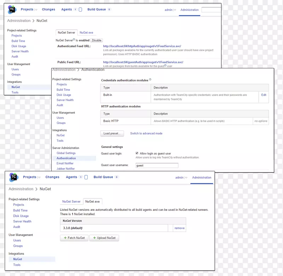Expand the admin user dropdown on the NuGet Server page
The image size is (283, 276).
click(x=175, y=10)
